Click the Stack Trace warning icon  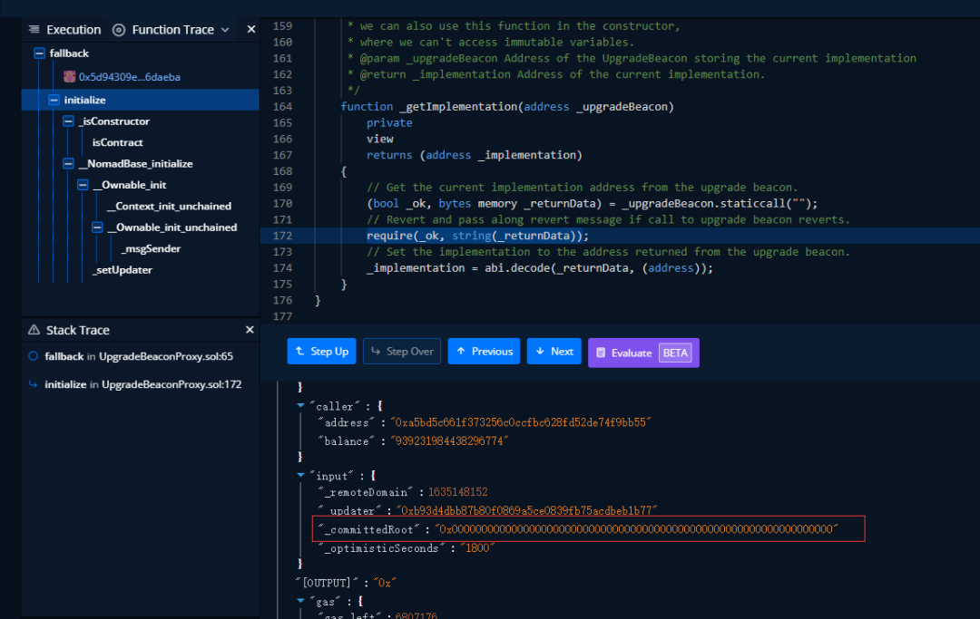pos(34,330)
